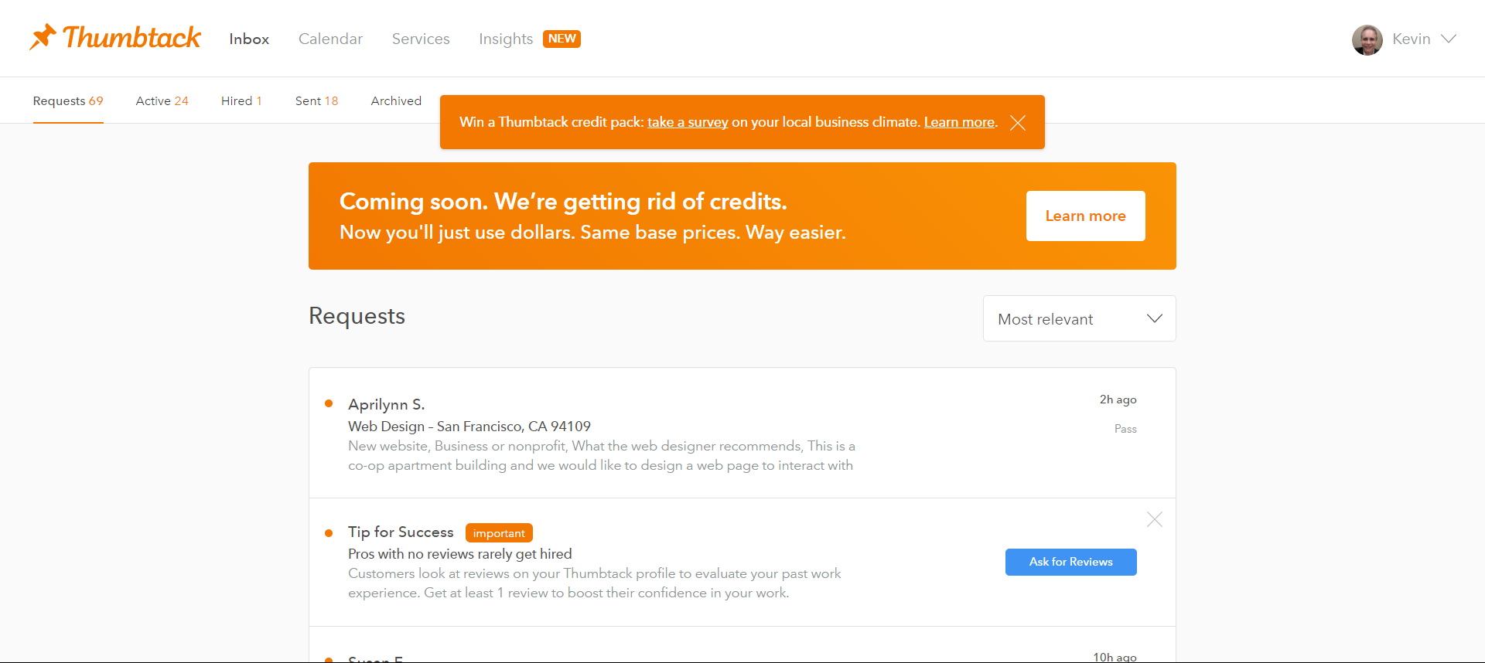Open the Services section
The height and width of the screenshot is (663, 1485).
pos(421,39)
